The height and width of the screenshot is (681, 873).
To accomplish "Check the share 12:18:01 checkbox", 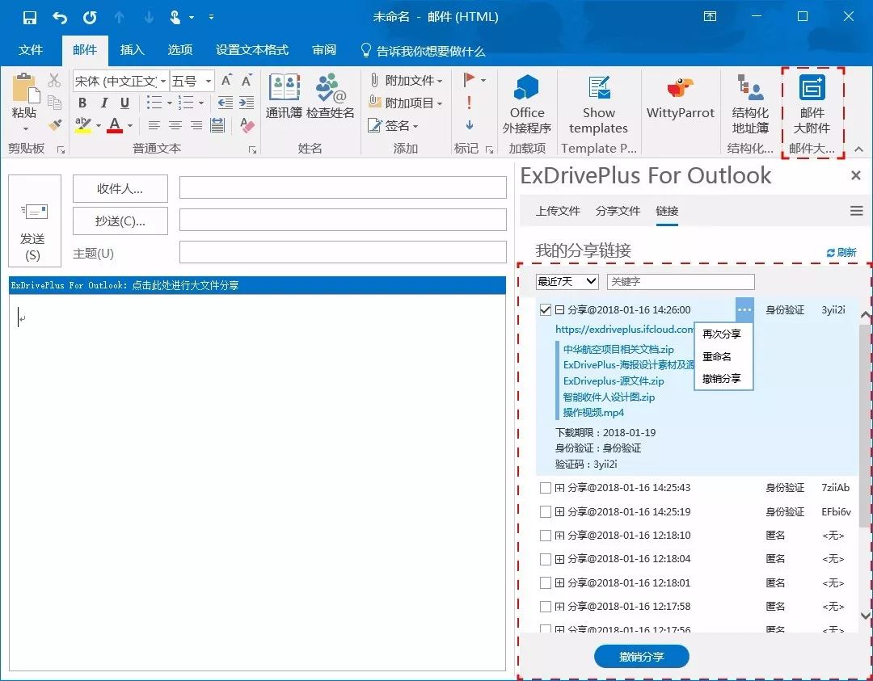I will (x=546, y=583).
